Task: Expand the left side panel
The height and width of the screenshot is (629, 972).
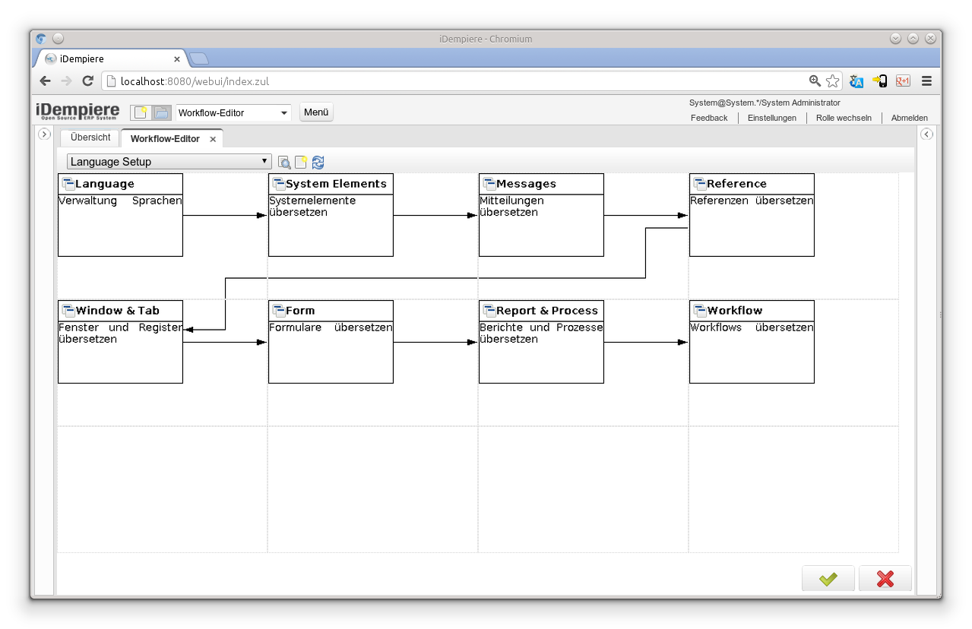Action: point(44,134)
